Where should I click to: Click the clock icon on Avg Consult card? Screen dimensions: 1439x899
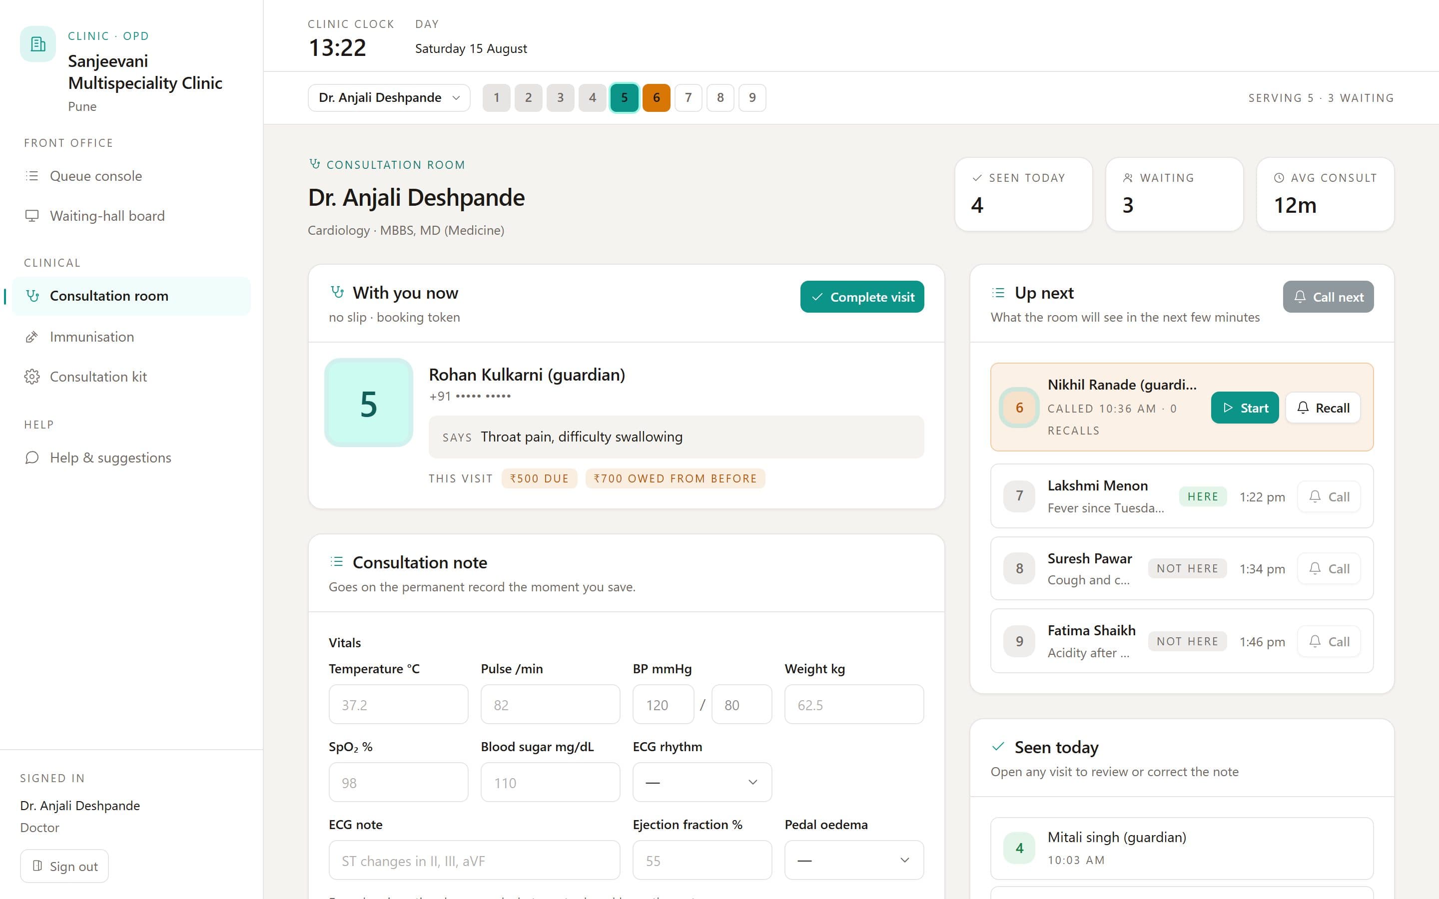(x=1279, y=178)
